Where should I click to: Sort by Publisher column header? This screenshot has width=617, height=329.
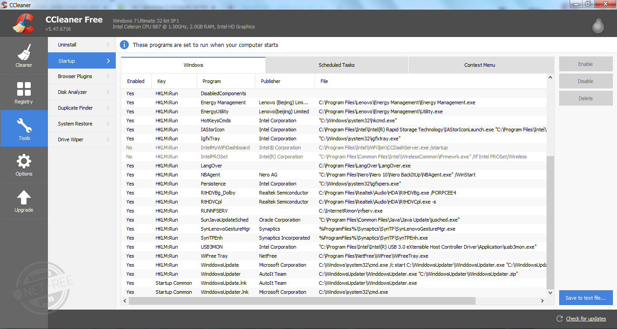(285, 81)
